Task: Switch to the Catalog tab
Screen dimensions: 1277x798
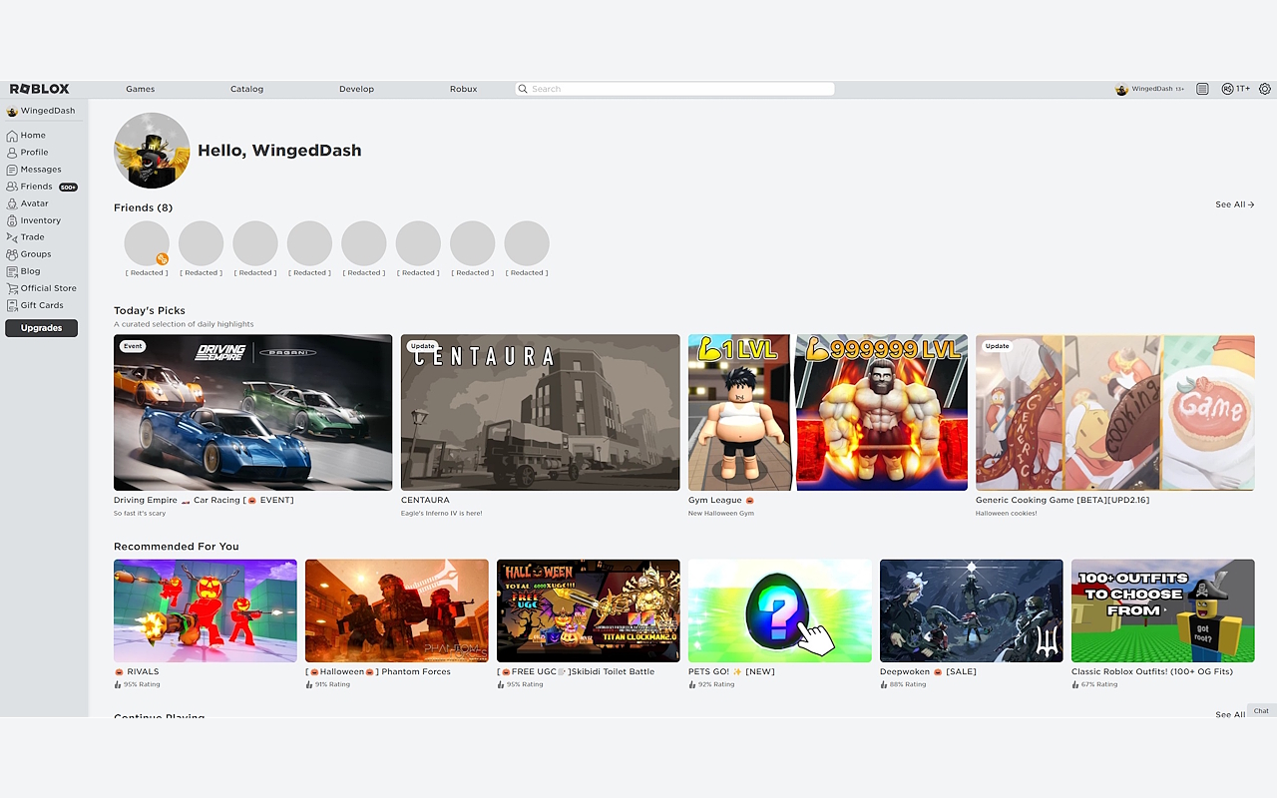Action: tap(246, 89)
